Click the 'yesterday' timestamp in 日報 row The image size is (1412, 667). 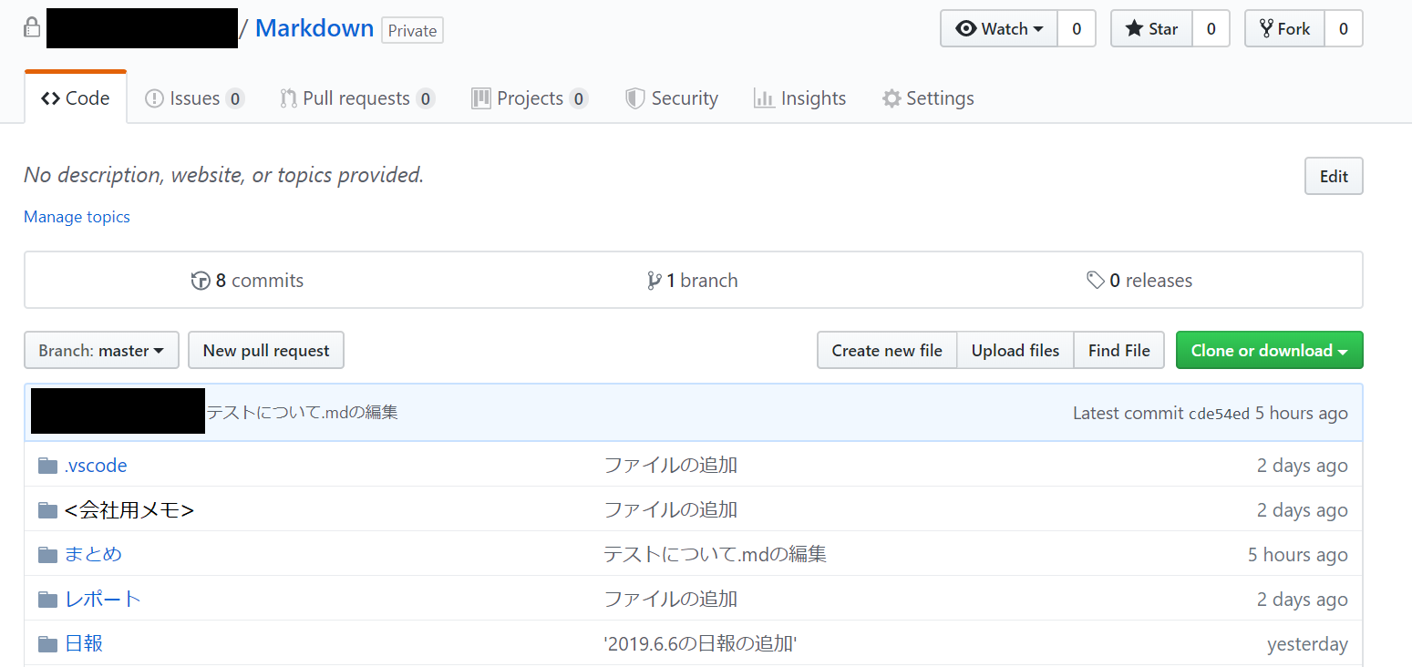[1307, 644]
